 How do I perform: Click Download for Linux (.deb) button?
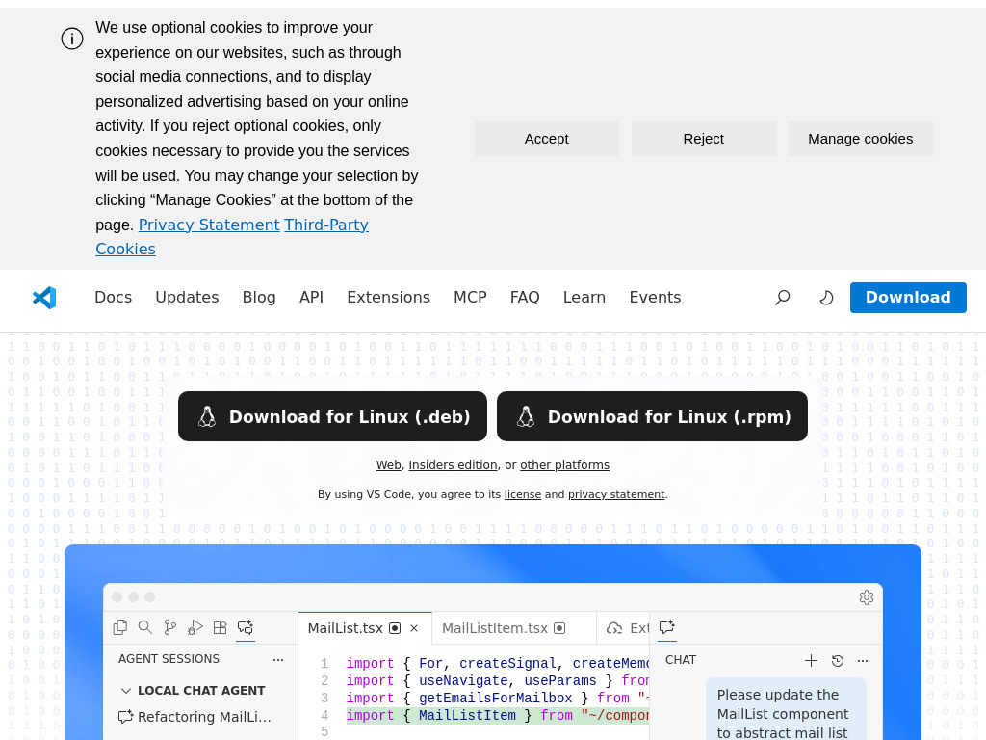pos(332,416)
